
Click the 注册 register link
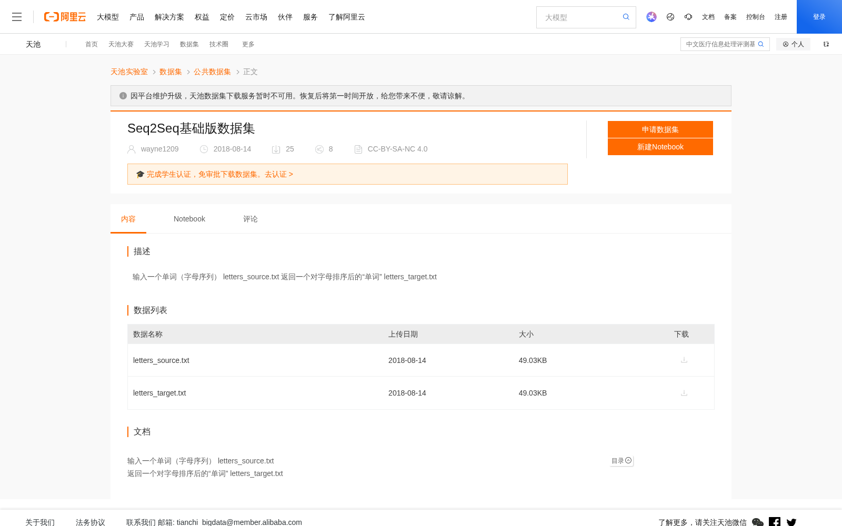(x=781, y=17)
